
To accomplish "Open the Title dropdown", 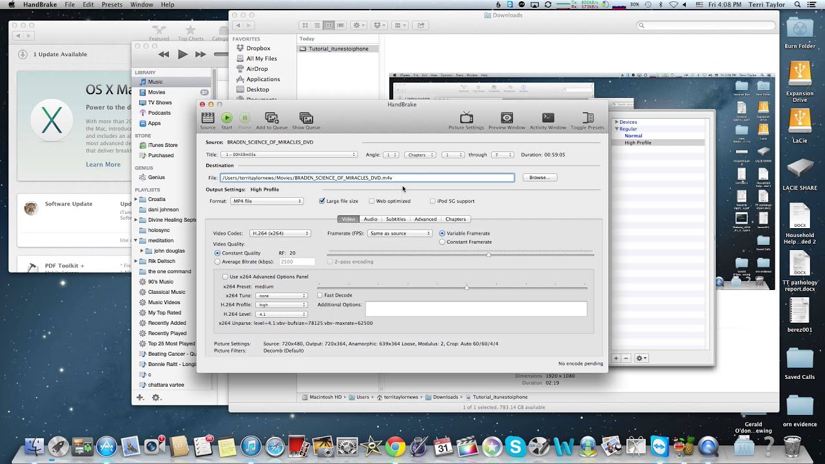I will (289, 155).
